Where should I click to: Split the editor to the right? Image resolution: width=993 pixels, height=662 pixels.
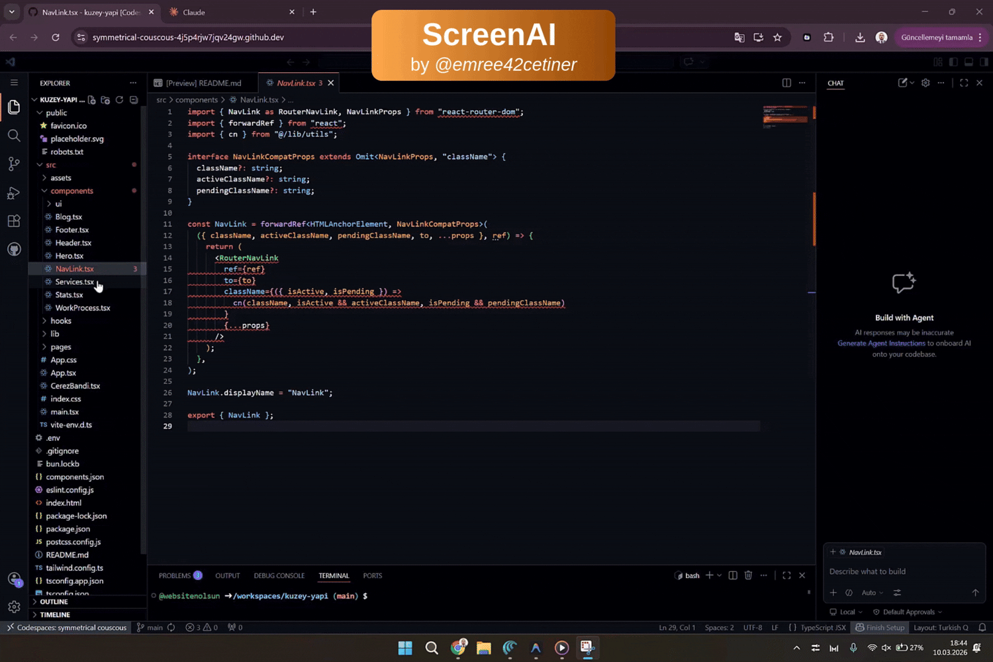tap(786, 83)
